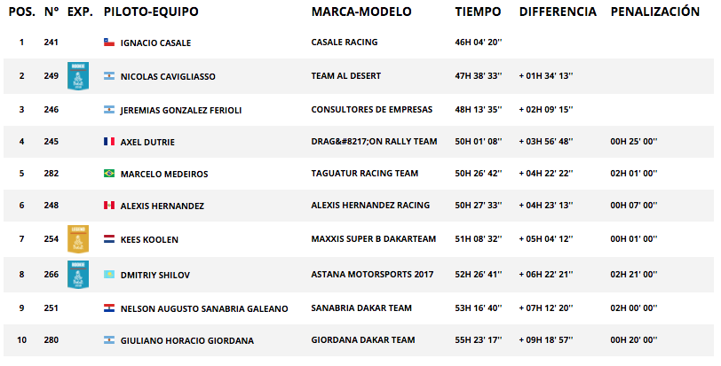Select the DIFERENCIA column header
The image size is (721, 366).
(x=558, y=12)
